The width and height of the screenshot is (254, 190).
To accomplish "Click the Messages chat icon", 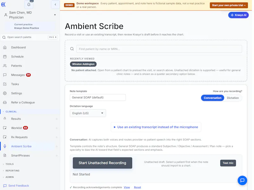I will coord(5,75).
